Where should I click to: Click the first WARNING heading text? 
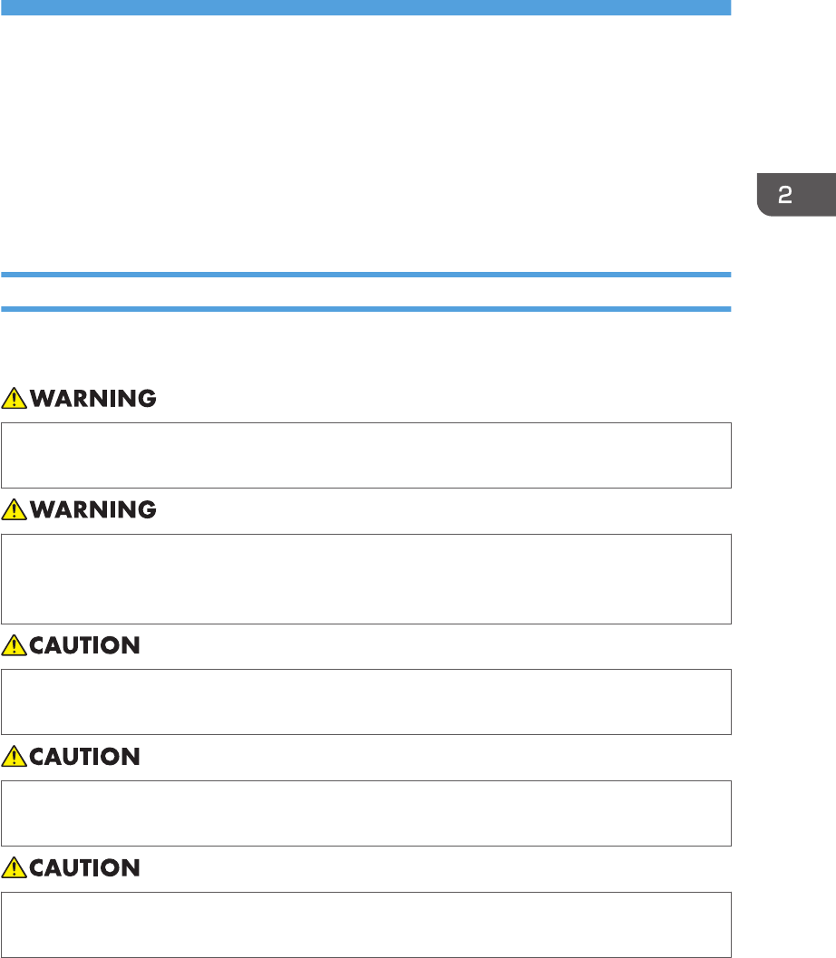click(91, 397)
